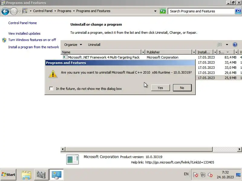This screenshot has height=181, width=242.
Task: Focus the Search Programs and Features field
Action: (x=201, y=11)
